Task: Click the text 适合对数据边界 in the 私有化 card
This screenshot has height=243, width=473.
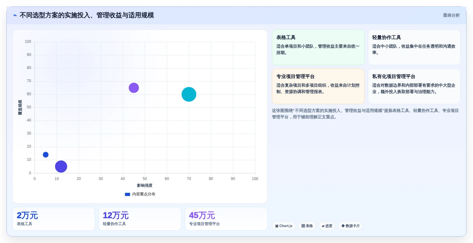Action: (x=387, y=85)
